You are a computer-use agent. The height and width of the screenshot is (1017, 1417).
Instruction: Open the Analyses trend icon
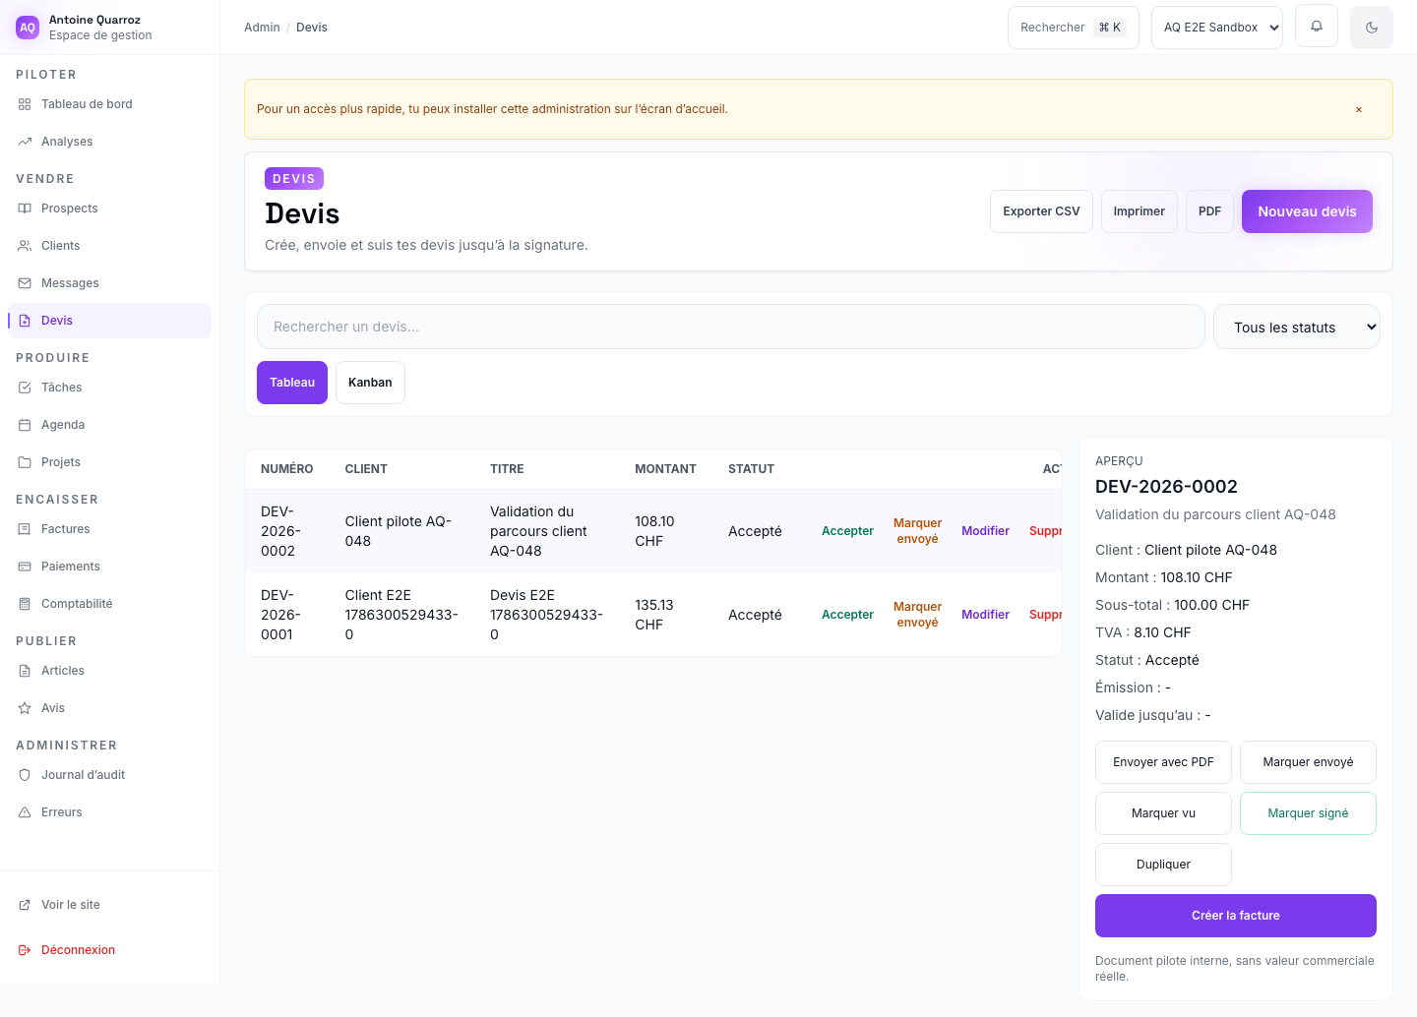[25, 142]
